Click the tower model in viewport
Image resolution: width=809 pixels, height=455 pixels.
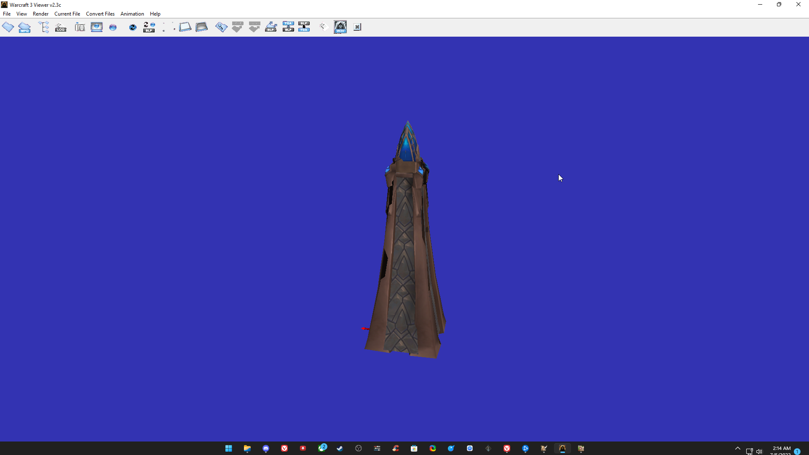coord(405,240)
